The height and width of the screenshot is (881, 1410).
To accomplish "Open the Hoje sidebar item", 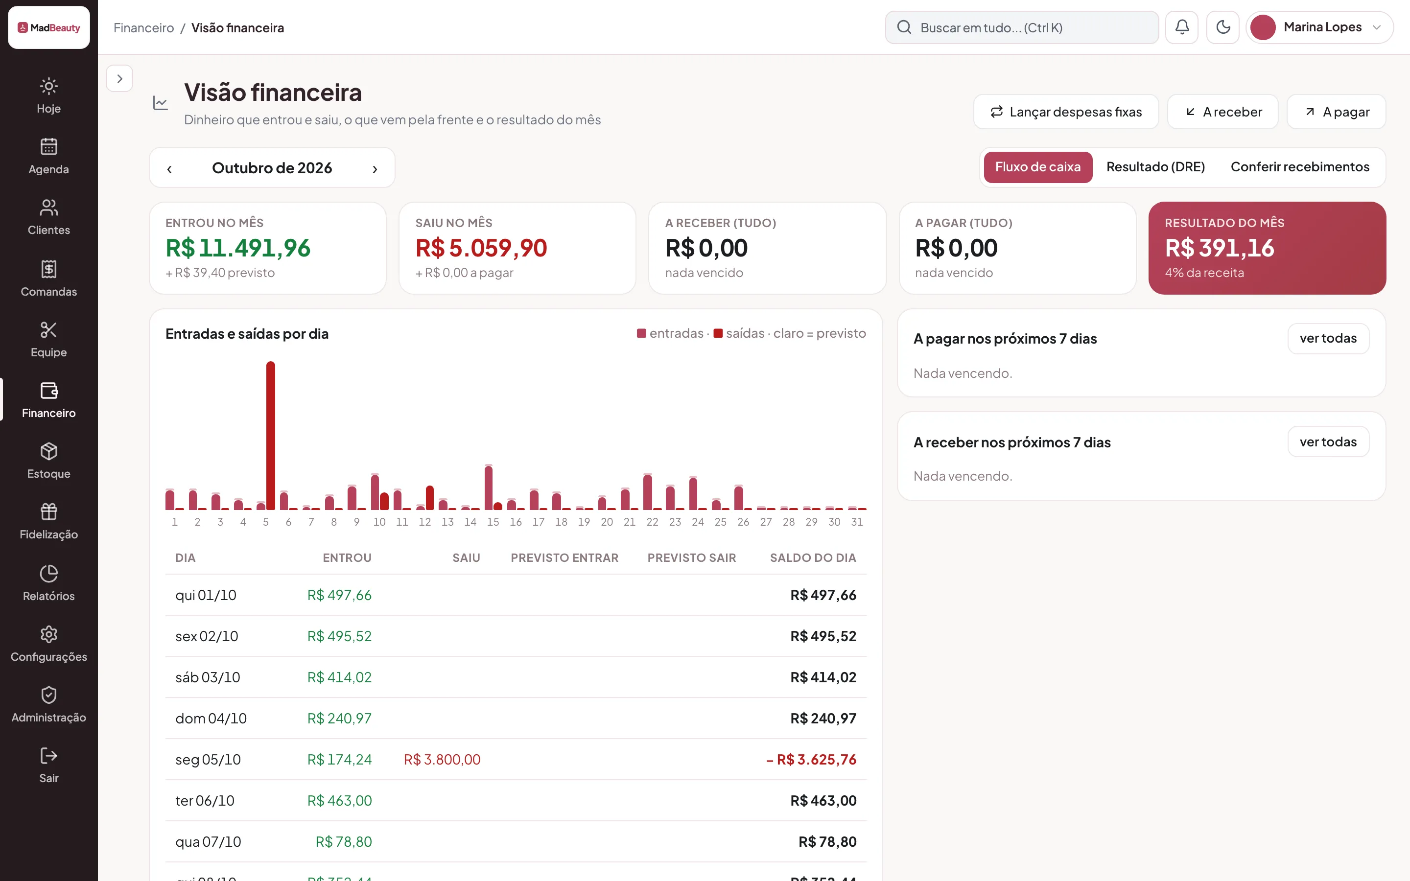I will [48, 96].
